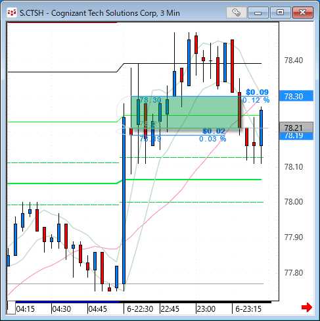This screenshot has height=321, width=320.
Task: Click the 78.30 highlighted price label on axis
Action: pos(296,96)
